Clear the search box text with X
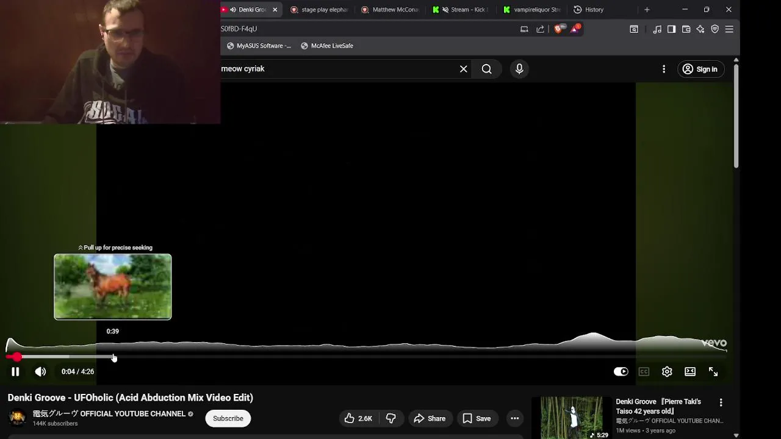 point(464,69)
